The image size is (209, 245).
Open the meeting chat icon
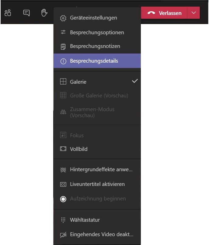coord(26,13)
